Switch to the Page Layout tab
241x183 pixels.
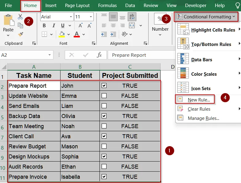[77, 6]
